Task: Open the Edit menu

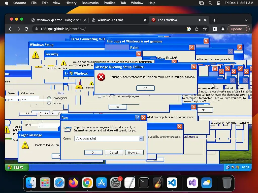Action: (x=45, y=3)
